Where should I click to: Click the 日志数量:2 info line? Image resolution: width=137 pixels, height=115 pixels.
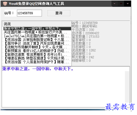coord(81,43)
